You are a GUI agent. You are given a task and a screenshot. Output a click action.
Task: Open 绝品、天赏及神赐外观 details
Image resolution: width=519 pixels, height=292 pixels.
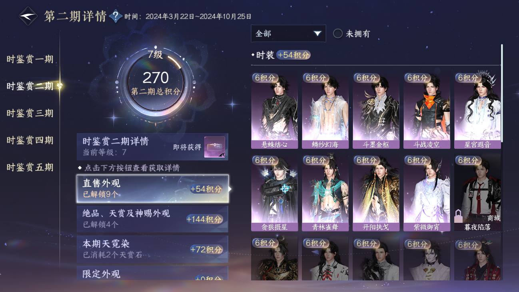pos(153,219)
